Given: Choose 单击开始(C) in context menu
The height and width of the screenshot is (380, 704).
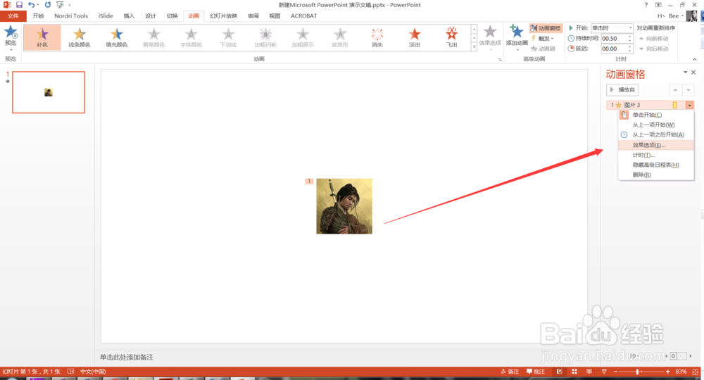Looking at the screenshot, I should coord(656,115).
